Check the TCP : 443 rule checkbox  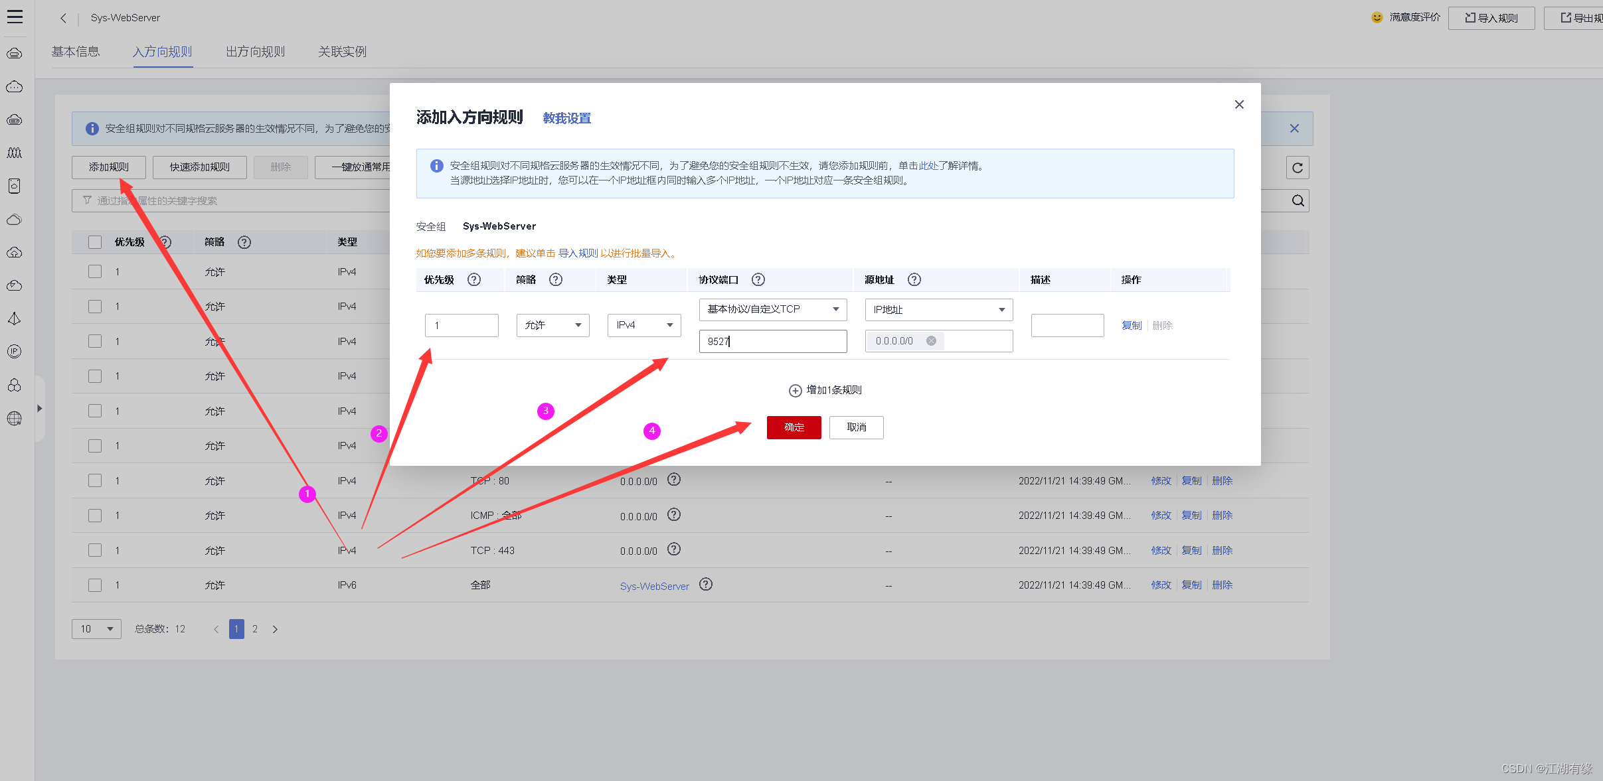tap(95, 550)
